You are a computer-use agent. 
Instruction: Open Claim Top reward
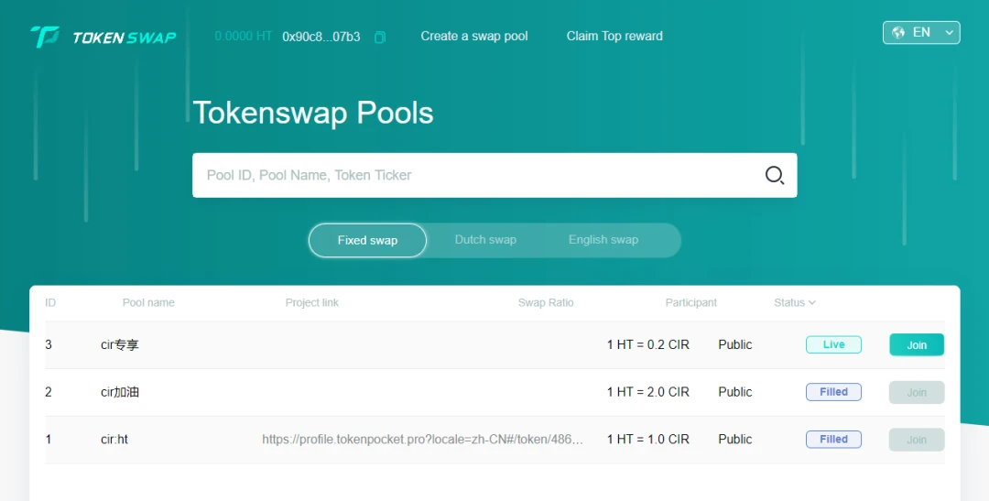pos(614,36)
